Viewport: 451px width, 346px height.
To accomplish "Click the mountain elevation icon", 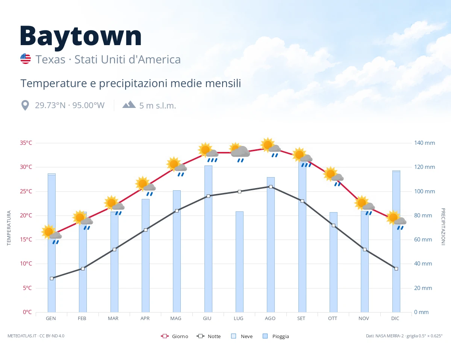I will click(129, 105).
